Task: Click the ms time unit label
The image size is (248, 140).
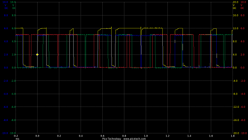Action: pyautogui.click(x=17, y=139)
